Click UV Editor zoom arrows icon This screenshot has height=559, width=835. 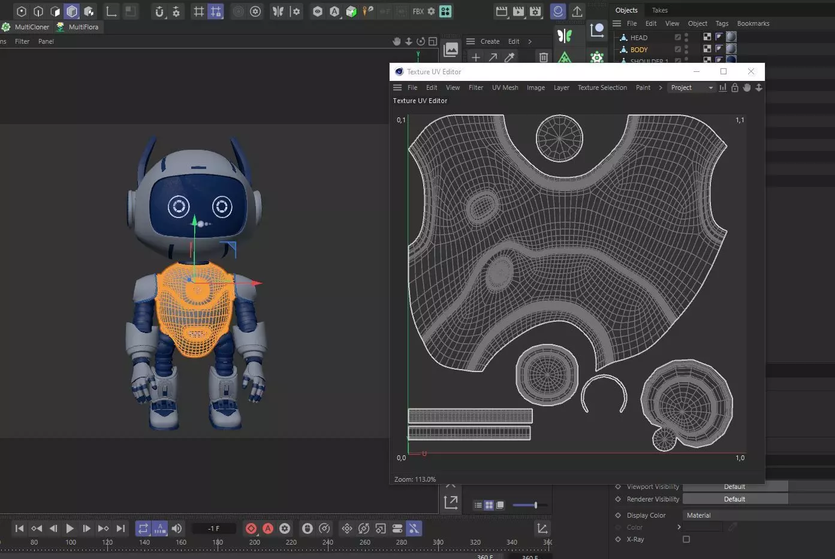(x=758, y=87)
